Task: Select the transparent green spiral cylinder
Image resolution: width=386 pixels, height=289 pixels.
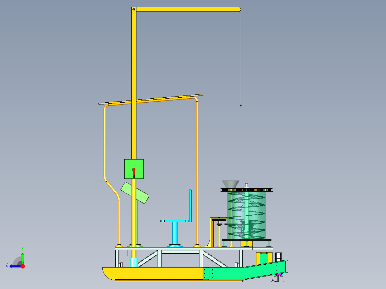Action: (x=246, y=215)
